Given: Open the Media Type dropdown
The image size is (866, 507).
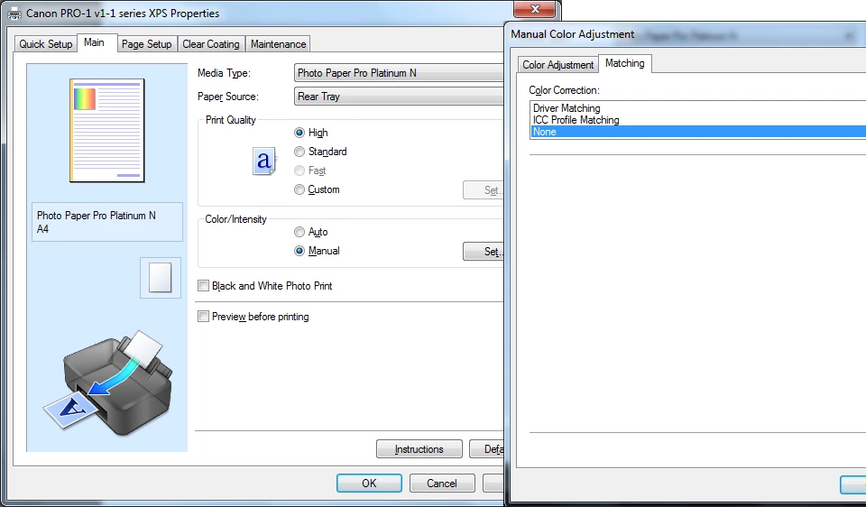Looking at the screenshot, I should click(399, 73).
